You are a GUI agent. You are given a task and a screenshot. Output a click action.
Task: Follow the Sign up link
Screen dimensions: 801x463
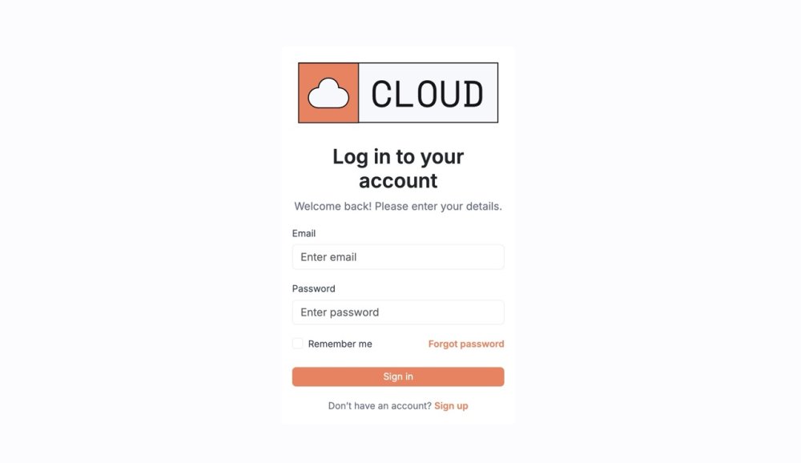click(x=451, y=406)
